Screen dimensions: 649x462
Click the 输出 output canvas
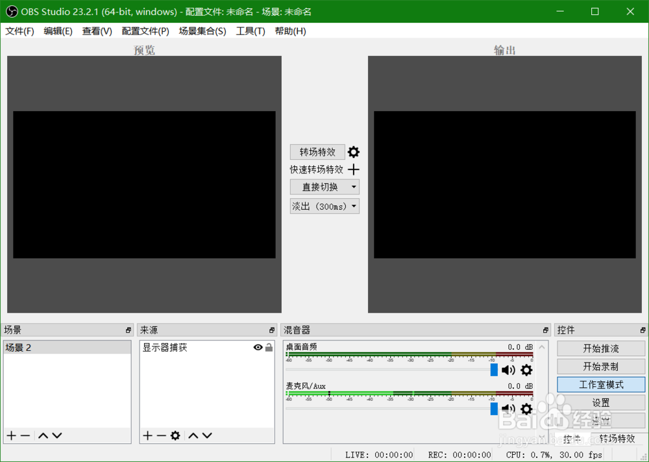coord(504,185)
